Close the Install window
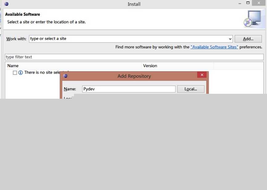This screenshot has width=267, height=190. pyautogui.click(x=259, y=3)
